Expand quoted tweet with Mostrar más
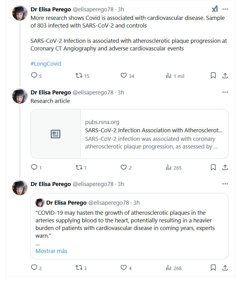Viewport: 239px width, 281px height. [51, 251]
